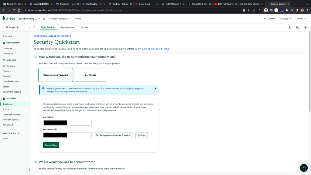Click the Username input field
311x175 pixels.
coord(67,123)
